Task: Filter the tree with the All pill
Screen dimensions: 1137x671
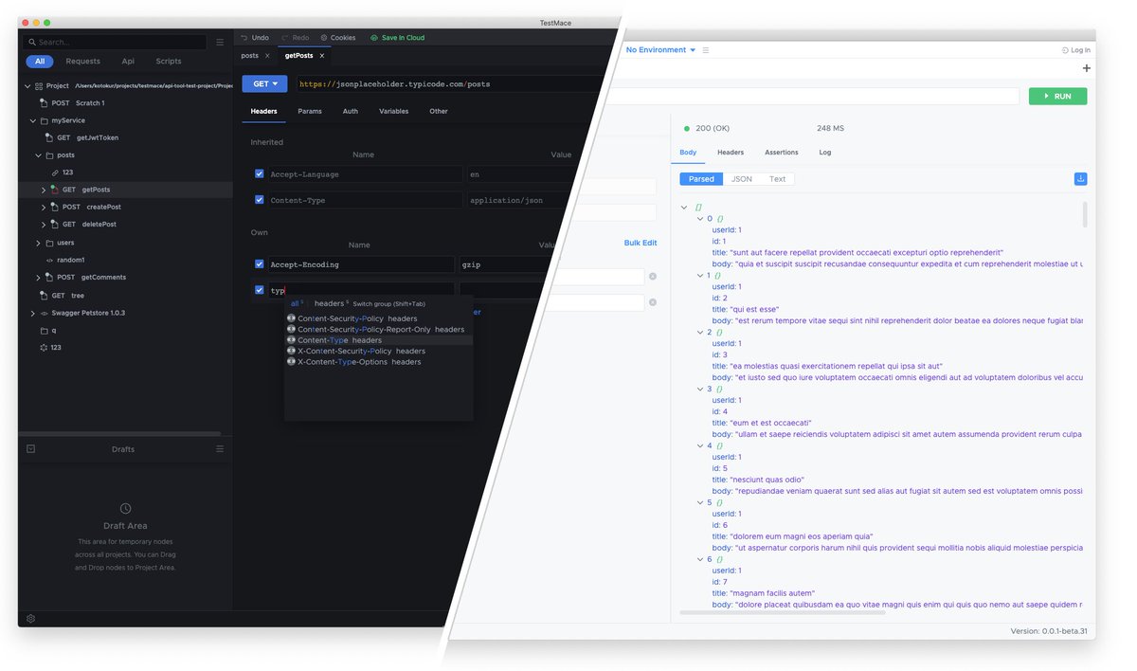Action: 39,61
